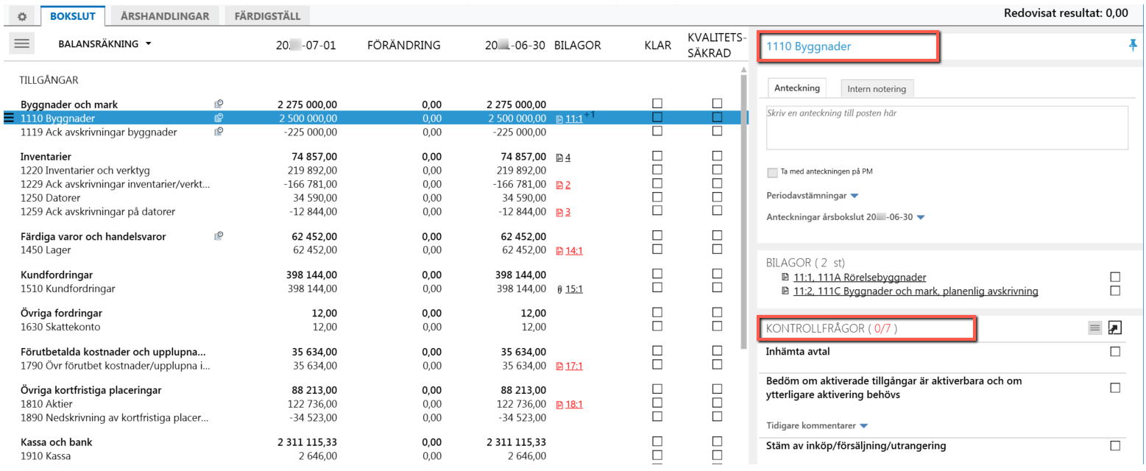Select the BOKSLUT tab
1146x471 pixels.
tap(73, 15)
